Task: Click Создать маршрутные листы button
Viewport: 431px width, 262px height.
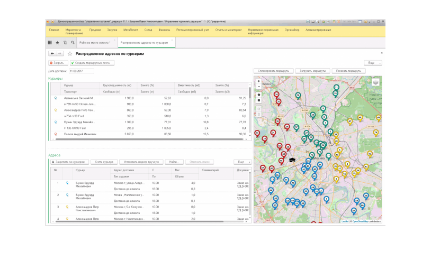Action: pos(92,63)
